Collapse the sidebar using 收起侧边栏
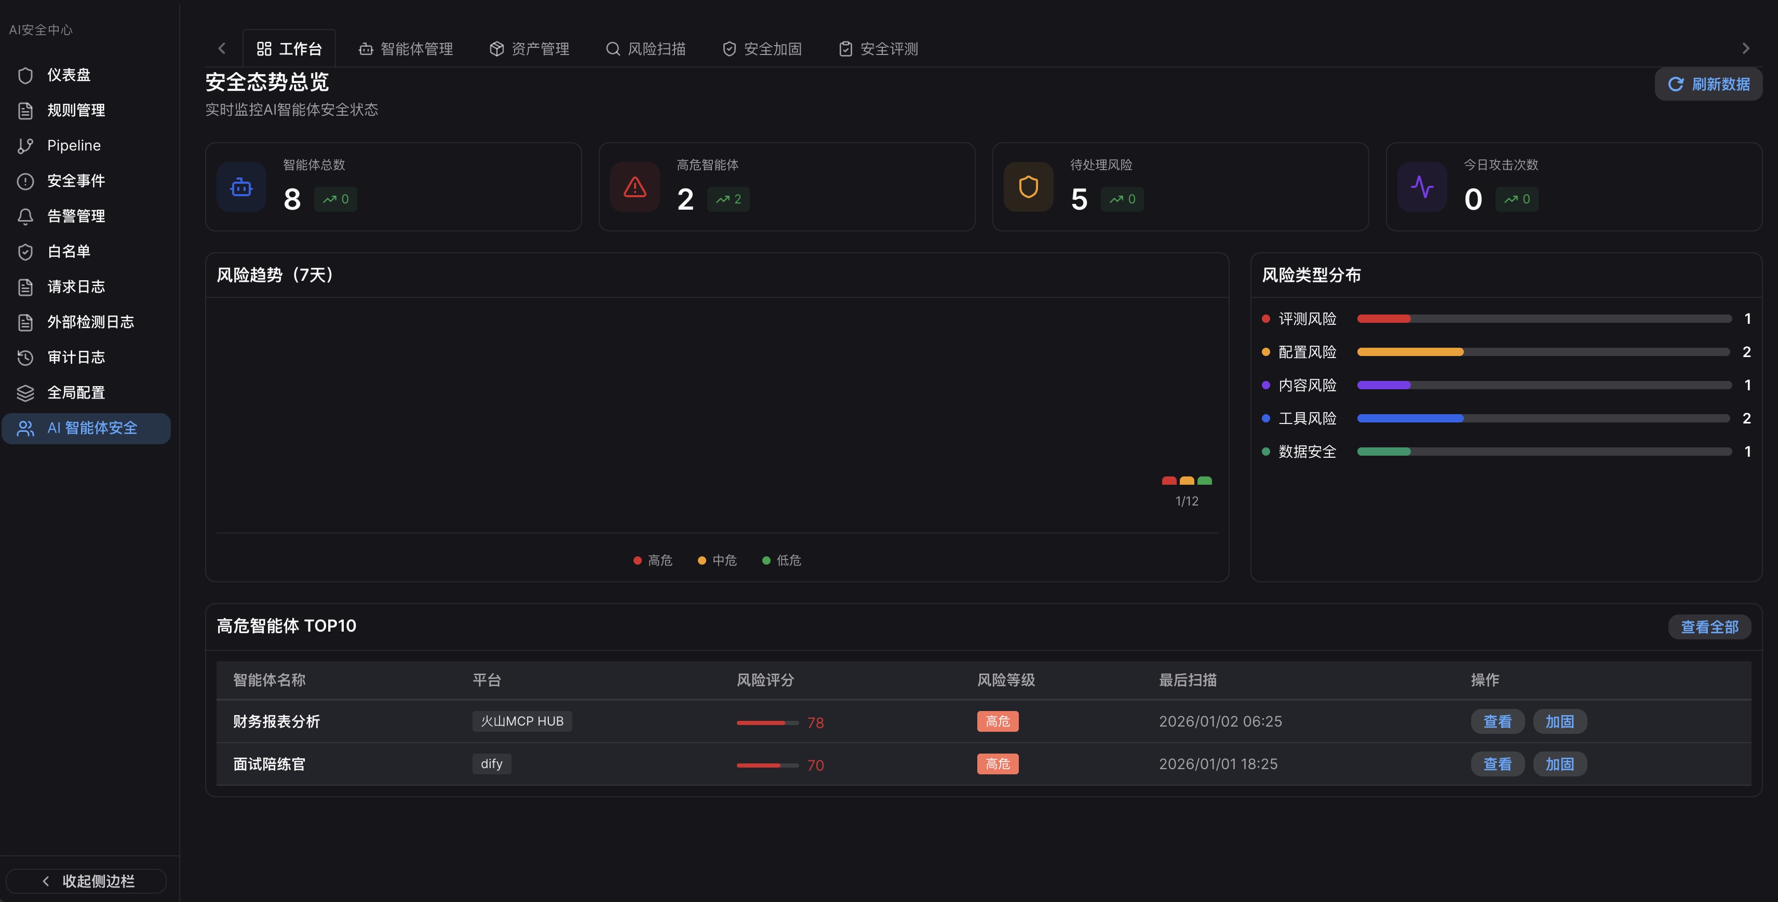 pyautogui.click(x=86, y=881)
